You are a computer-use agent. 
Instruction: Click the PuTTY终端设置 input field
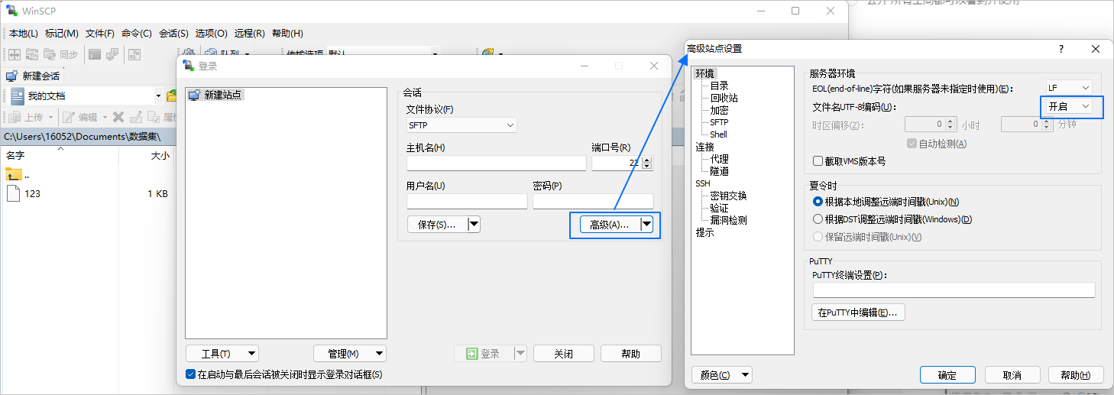click(x=954, y=290)
